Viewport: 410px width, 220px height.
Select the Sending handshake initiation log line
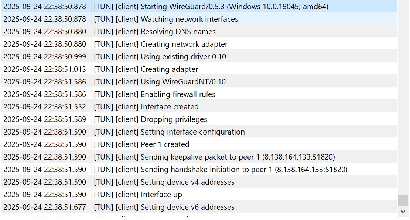tap(221, 170)
